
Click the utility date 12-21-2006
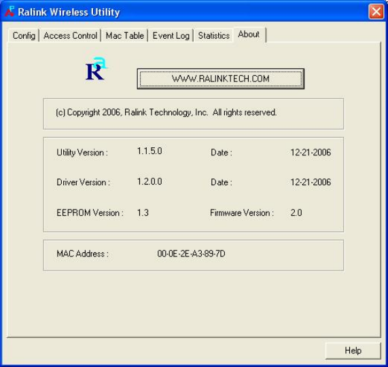(x=311, y=153)
